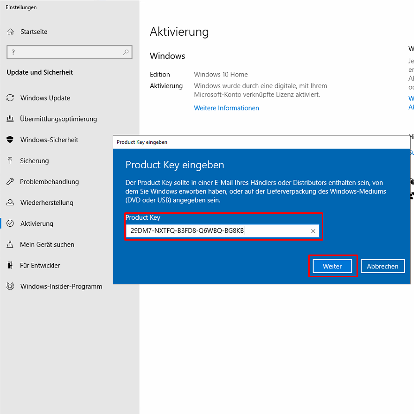Screen dimensions: 414x414
Task: Click the Problembehandlung wrench icon
Action: click(x=10, y=182)
